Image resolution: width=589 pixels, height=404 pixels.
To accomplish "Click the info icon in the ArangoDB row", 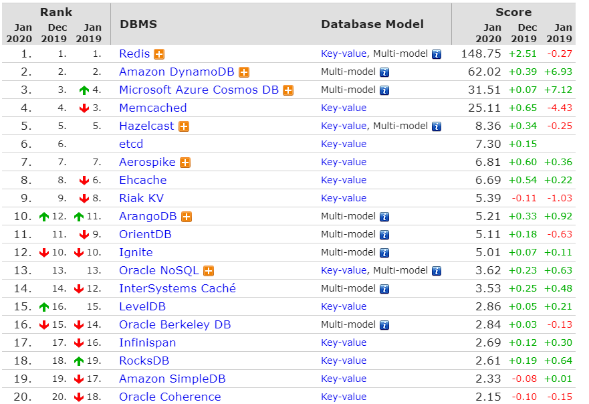I will pyautogui.click(x=384, y=217).
